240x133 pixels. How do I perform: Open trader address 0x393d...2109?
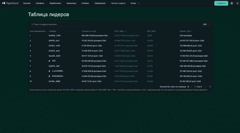55,36
